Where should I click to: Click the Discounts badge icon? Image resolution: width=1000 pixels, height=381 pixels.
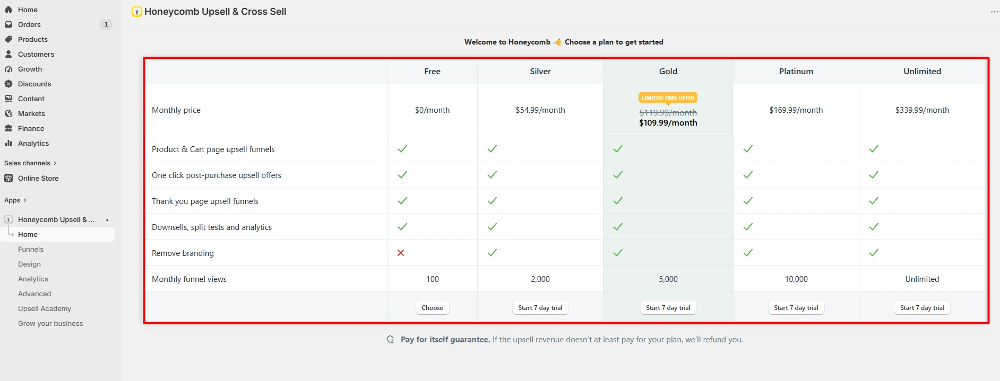click(8, 84)
